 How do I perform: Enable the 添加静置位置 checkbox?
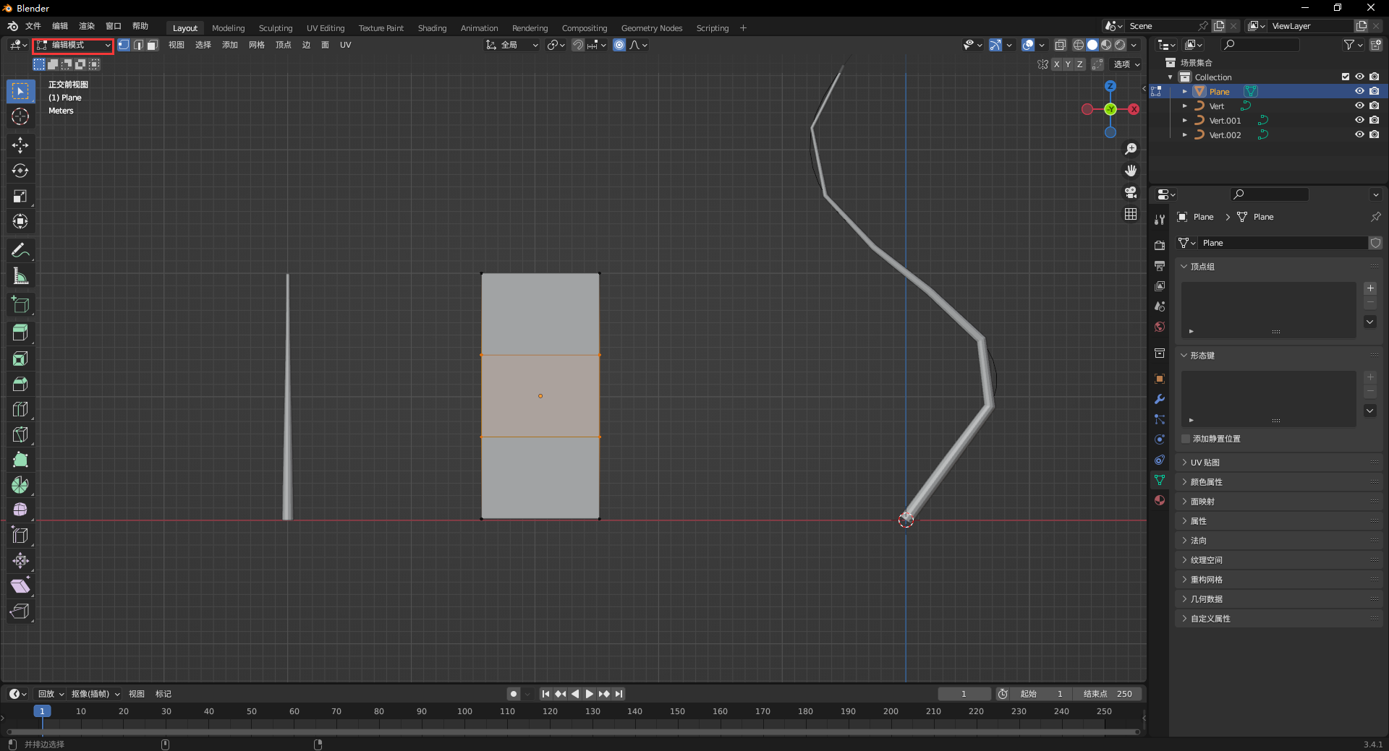pos(1186,439)
